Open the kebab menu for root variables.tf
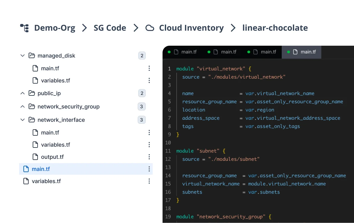 pos(149,181)
